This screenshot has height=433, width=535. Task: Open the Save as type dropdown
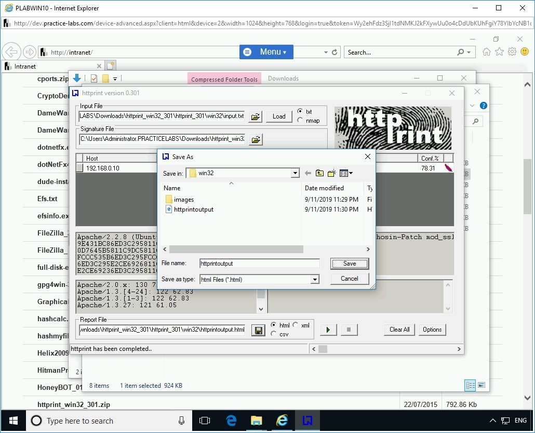coord(315,280)
